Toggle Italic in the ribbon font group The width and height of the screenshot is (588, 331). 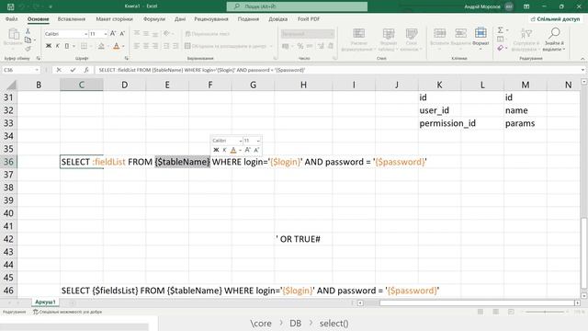click(57, 46)
